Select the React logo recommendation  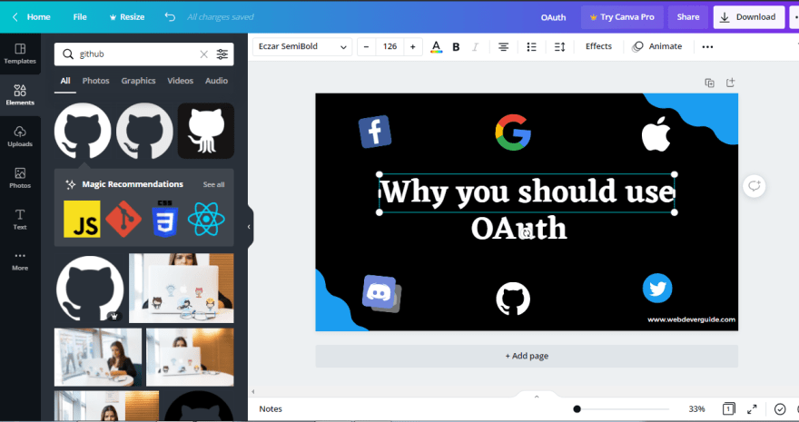(206, 219)
